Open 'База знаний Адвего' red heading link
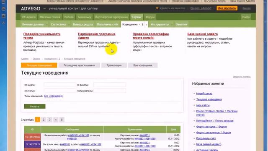Screen dimensions: 268x151 pyautogui.click(x=202, y=34)
